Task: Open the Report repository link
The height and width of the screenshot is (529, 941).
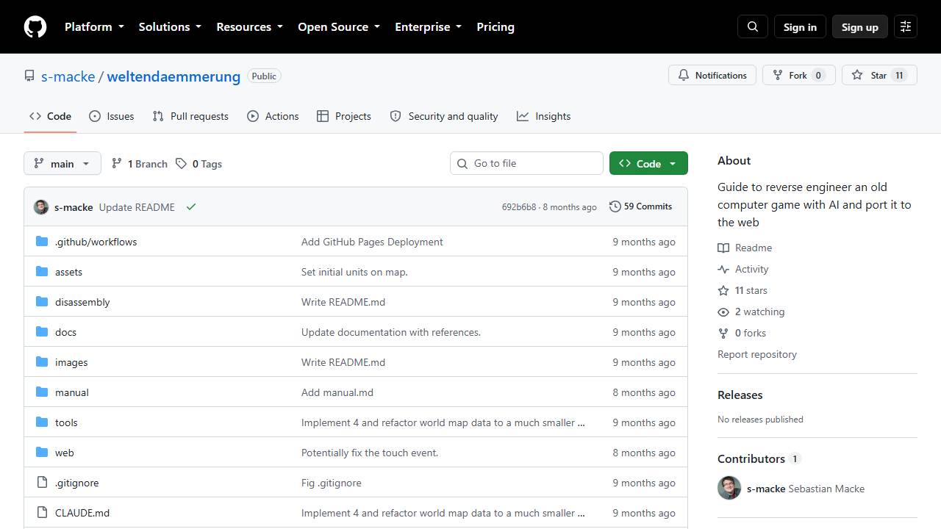Action: pos(757,354)
